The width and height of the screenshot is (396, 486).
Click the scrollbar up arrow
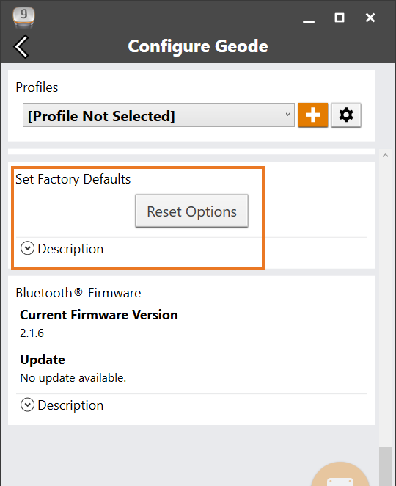[385, 156]
